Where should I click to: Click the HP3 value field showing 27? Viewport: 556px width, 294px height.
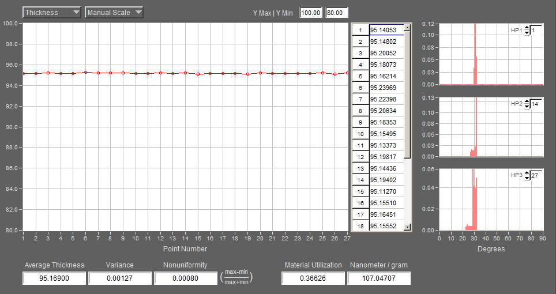pyautogui.click(x=536, y=175)
